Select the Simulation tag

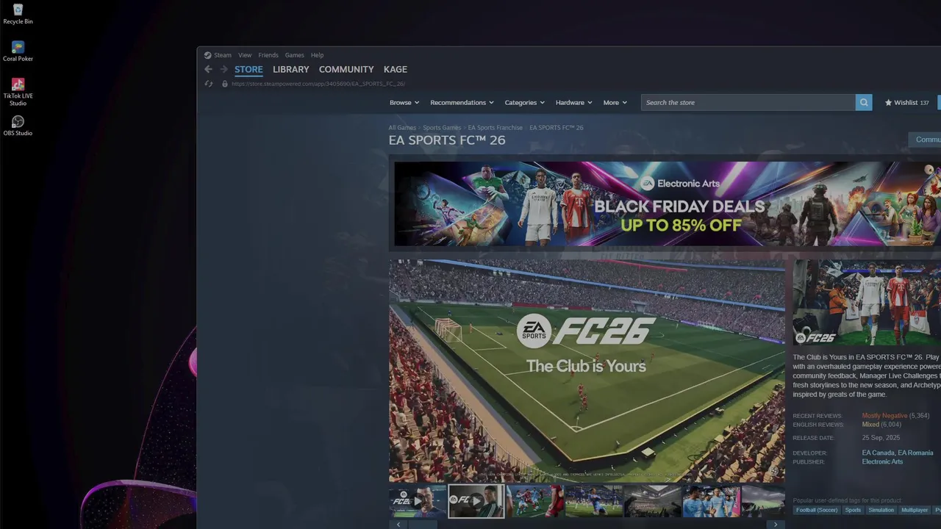881,510
